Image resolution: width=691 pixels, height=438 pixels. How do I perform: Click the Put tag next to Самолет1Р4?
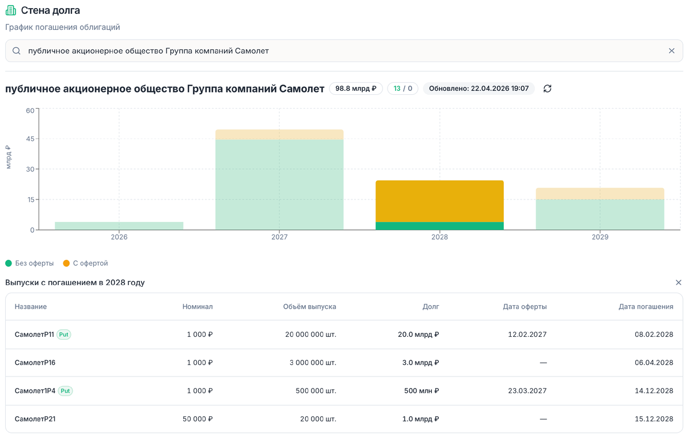66,391
